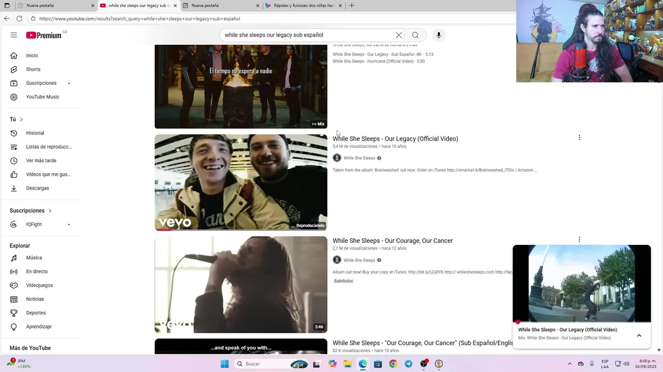Open the IQFight channel subscription
663x372 pixels.
coord(40,224)
